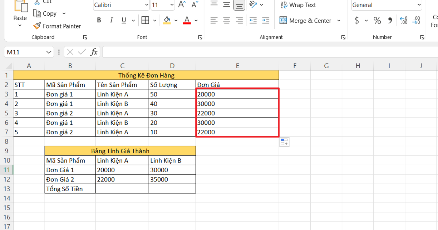
Task: Activate the Format Painter tool
Action: tap(57, 26)
